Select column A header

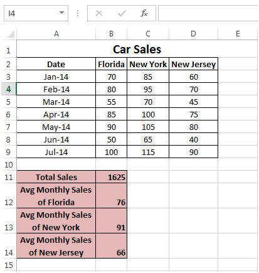[56, 34]
